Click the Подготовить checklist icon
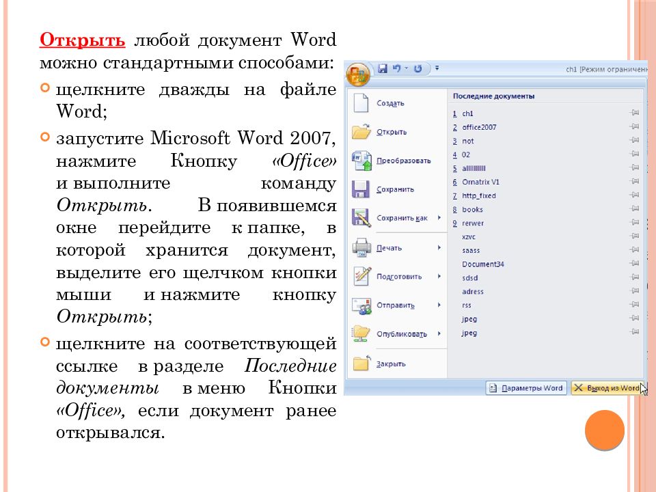Screen dimensions: 656x492 362,276
